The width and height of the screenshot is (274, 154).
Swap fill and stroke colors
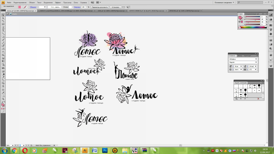click(4, 102)
